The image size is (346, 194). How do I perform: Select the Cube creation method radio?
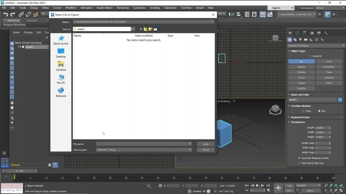(303, 111)
